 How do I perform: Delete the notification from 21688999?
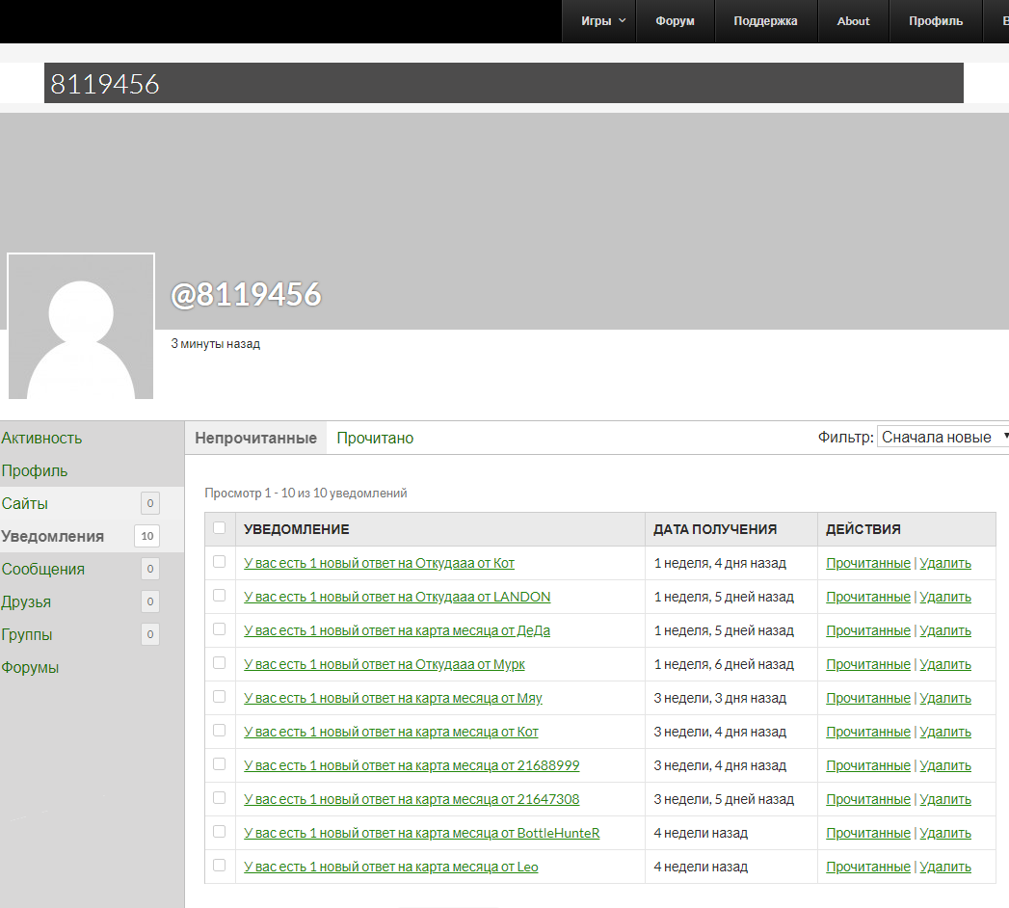pos(945,765)
